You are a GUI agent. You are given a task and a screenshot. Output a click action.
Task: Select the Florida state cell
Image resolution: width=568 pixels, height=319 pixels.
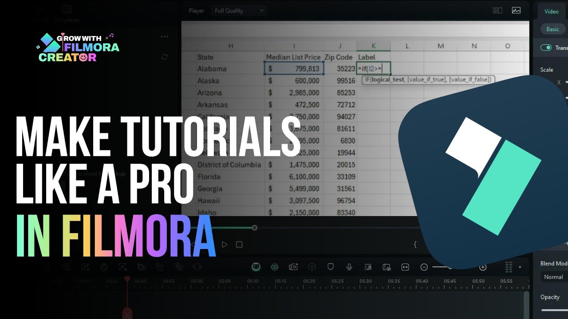[x=231, y=176]
